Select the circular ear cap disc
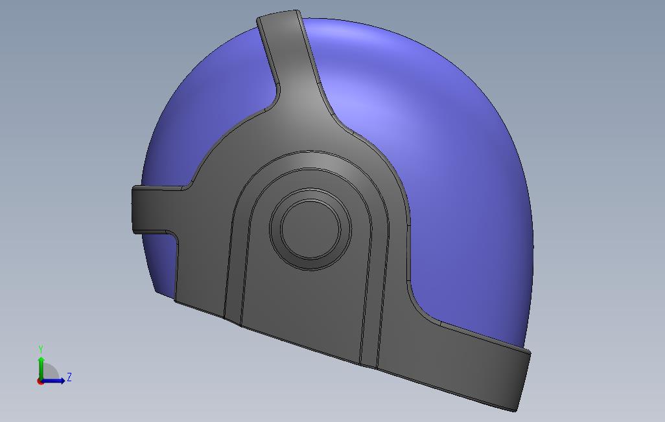The height and width of the screenshot is (422, 665). (x=310, y=228)
